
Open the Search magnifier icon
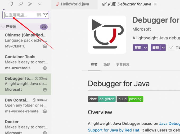pyautogui.click(x=20, y=4)
